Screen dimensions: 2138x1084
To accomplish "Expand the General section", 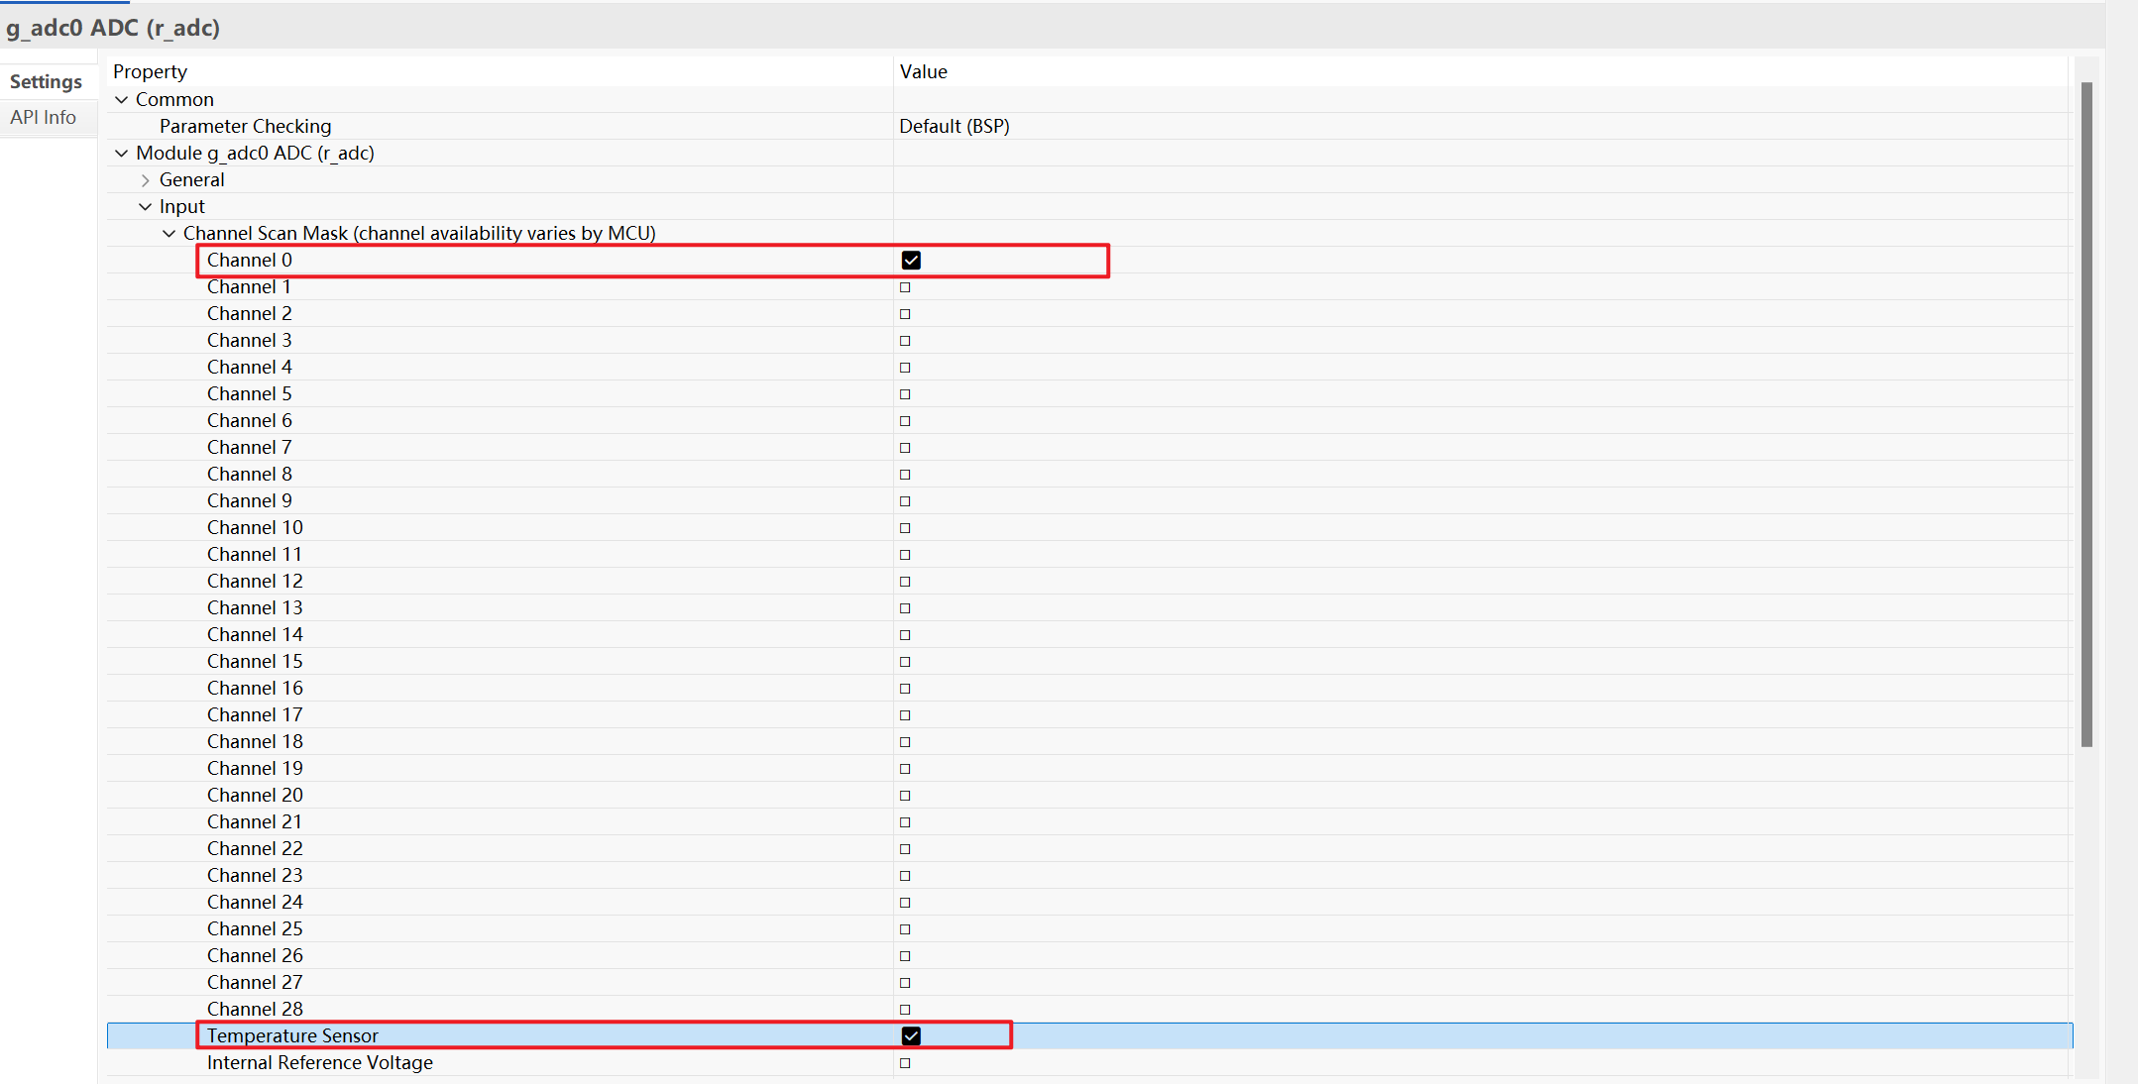I will point(146,179).
